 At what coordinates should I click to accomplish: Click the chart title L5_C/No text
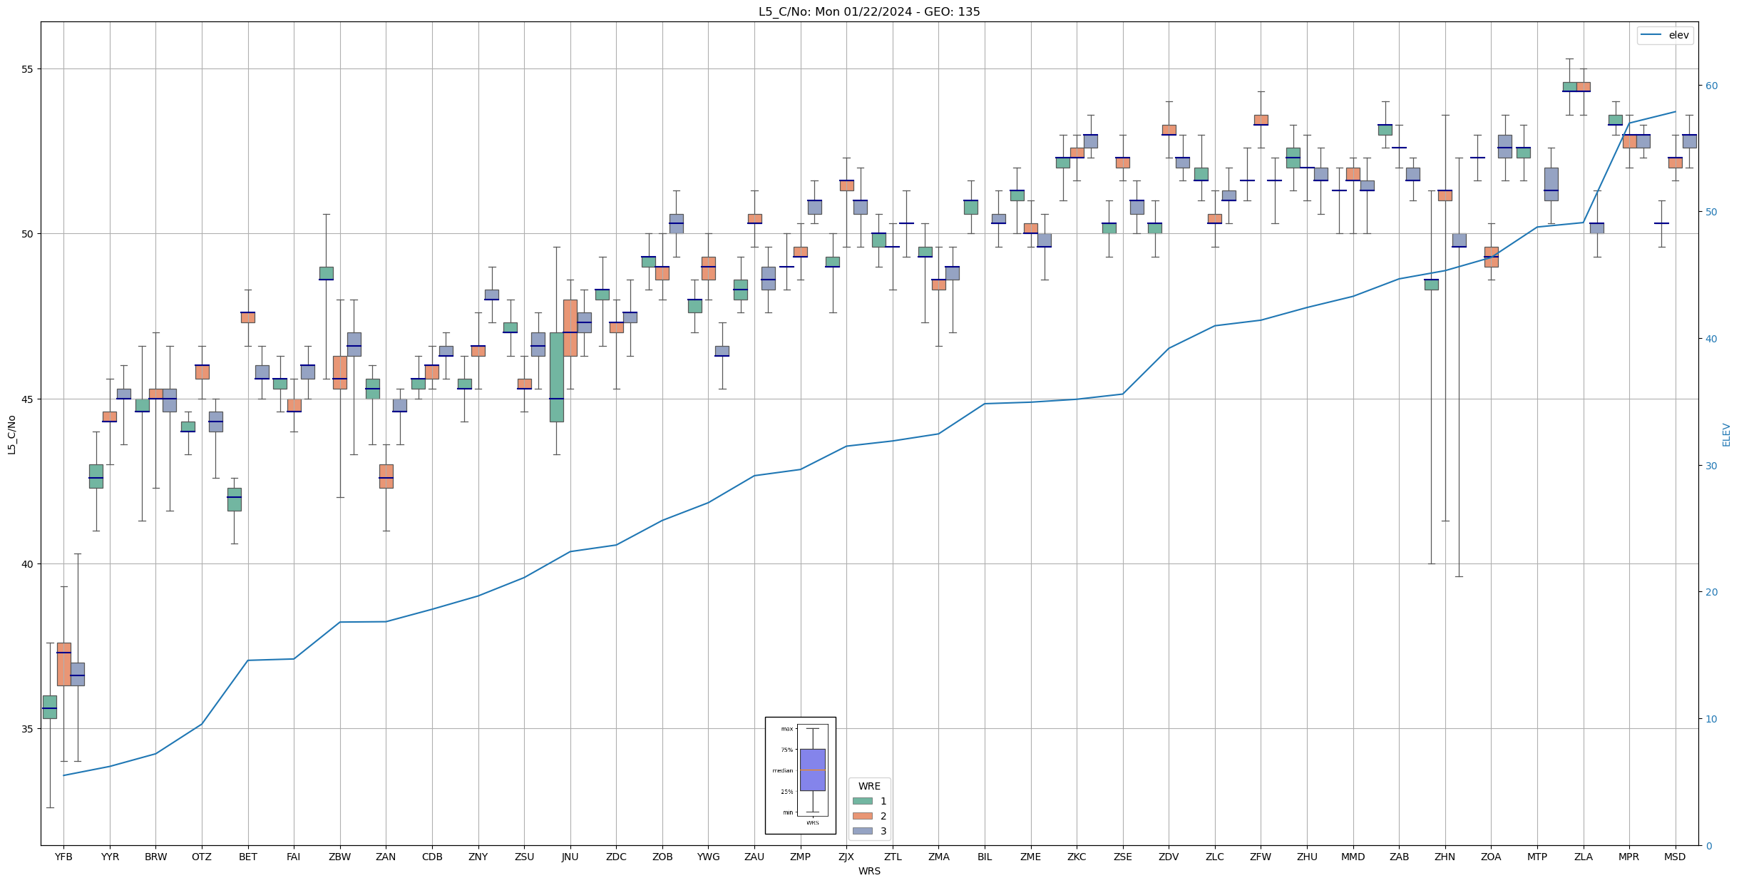click(x=869, y=12)
